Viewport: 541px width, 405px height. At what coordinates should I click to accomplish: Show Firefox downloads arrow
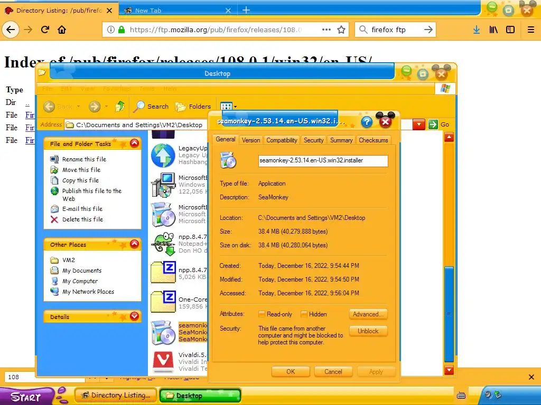coord(477,30)
